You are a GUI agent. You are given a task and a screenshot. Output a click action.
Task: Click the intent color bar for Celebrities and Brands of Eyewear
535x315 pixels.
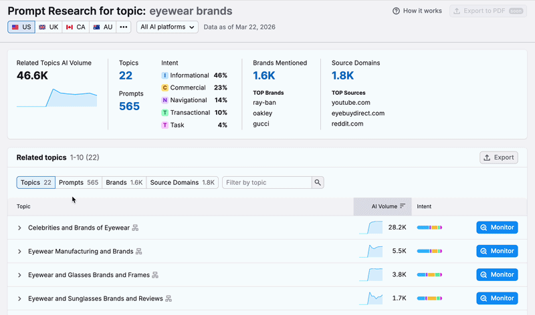(429, 228)
